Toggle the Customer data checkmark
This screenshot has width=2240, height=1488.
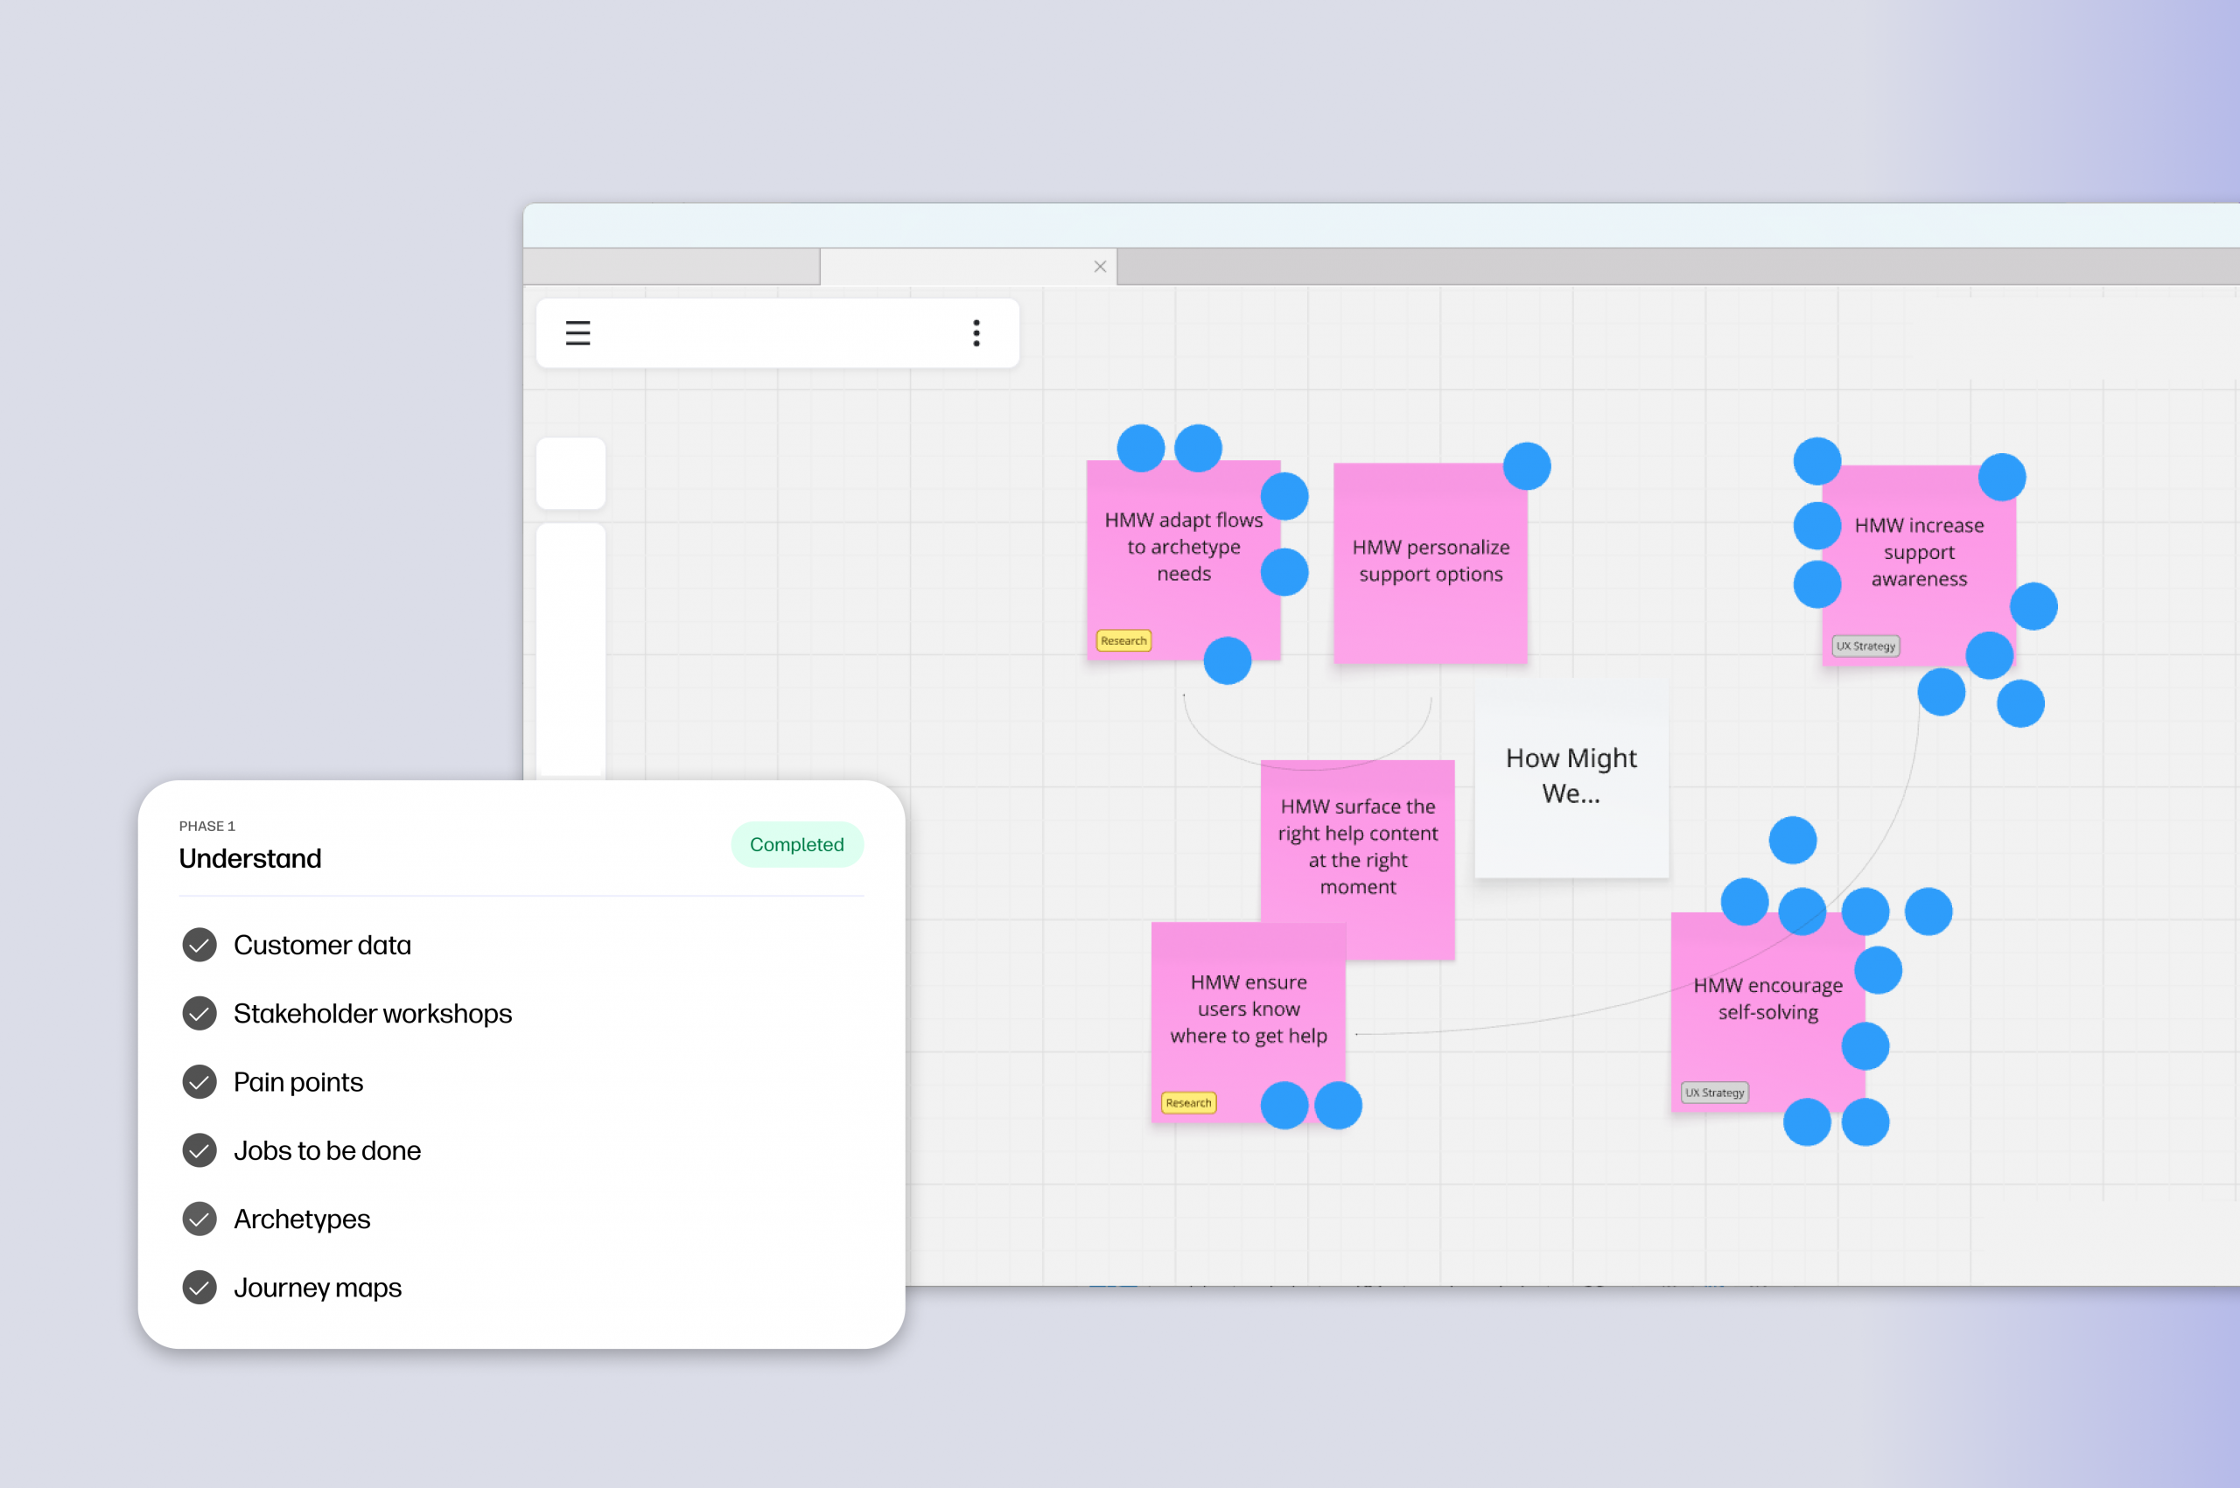199,945
